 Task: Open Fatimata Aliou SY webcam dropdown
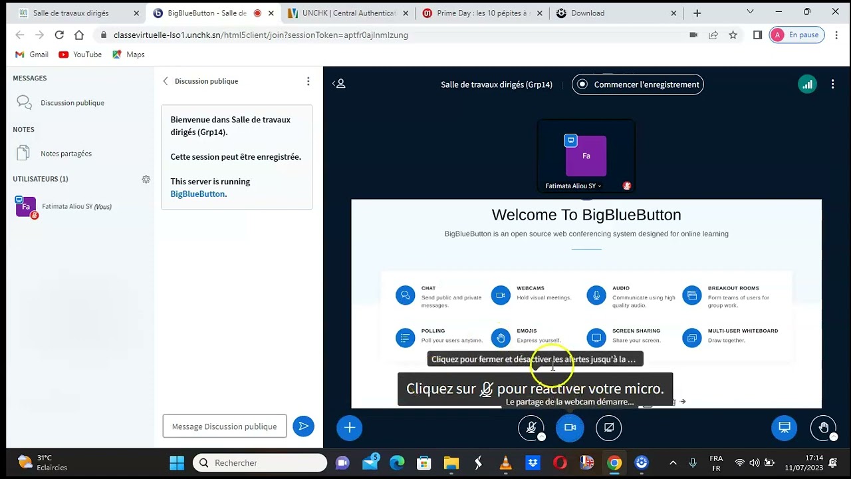[573, 186]
